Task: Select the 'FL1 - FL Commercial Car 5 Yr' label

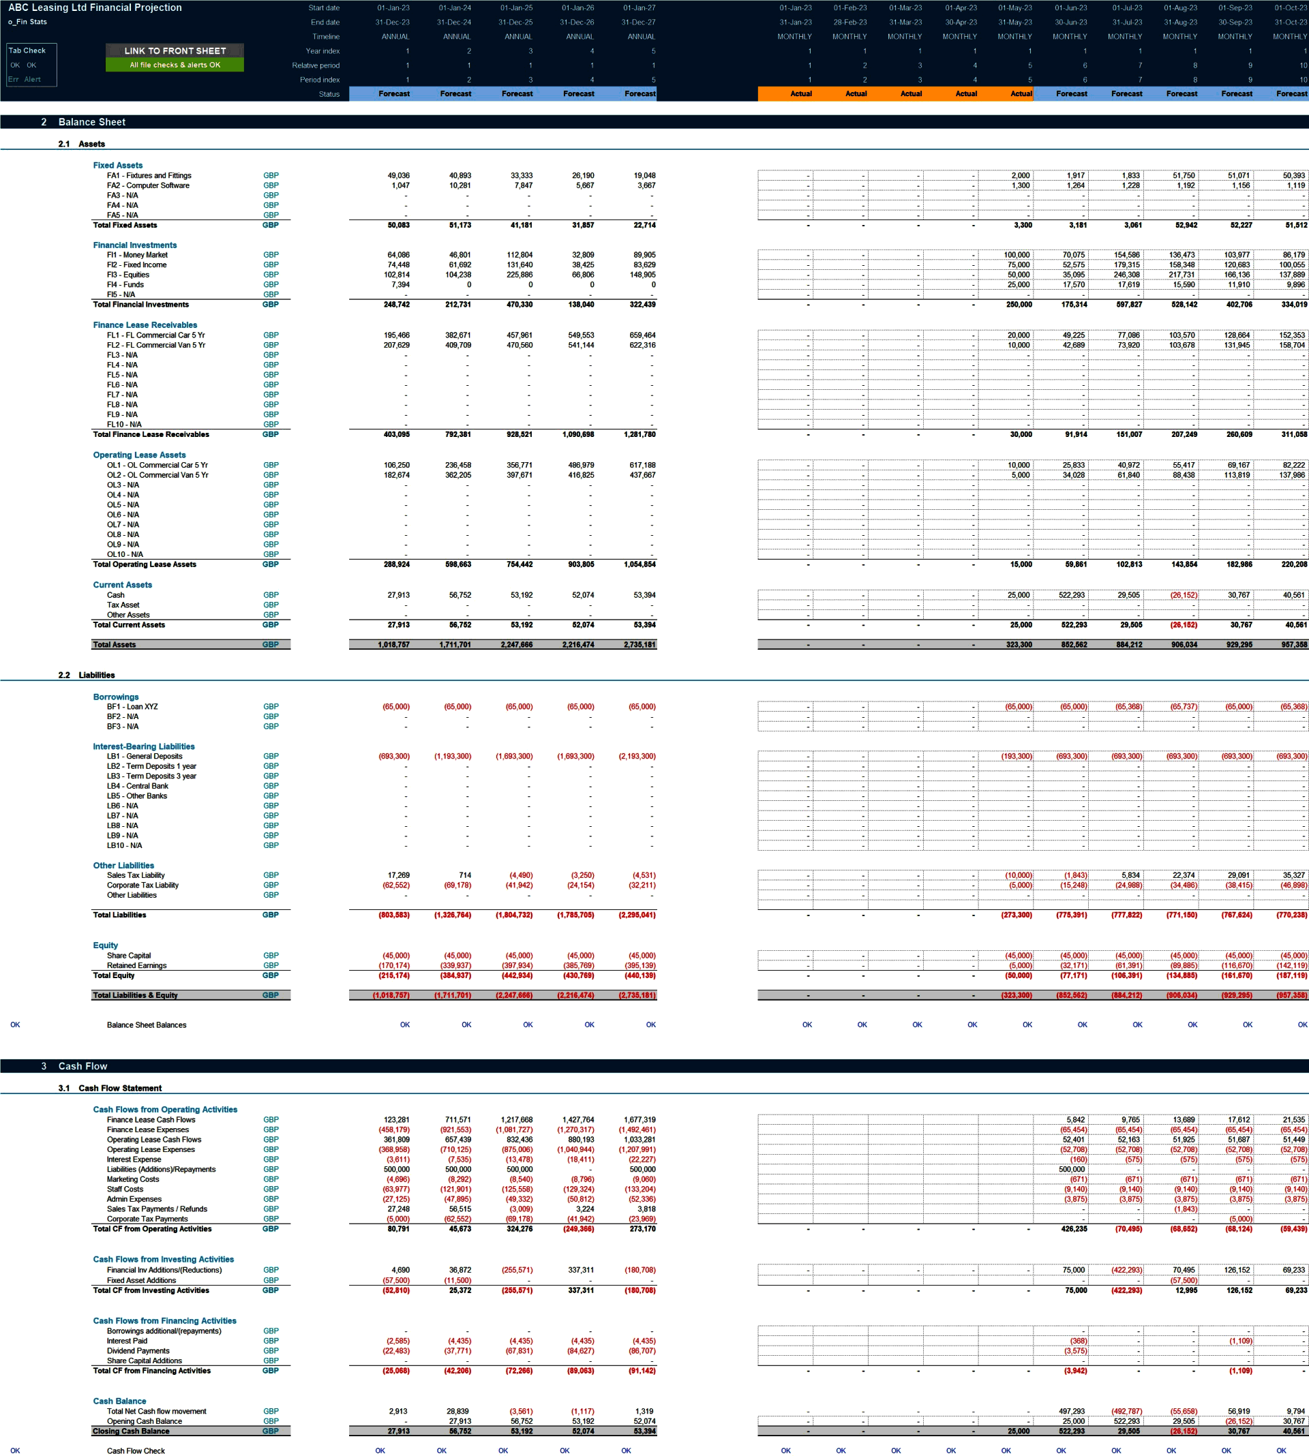Action: click(156, 335)
